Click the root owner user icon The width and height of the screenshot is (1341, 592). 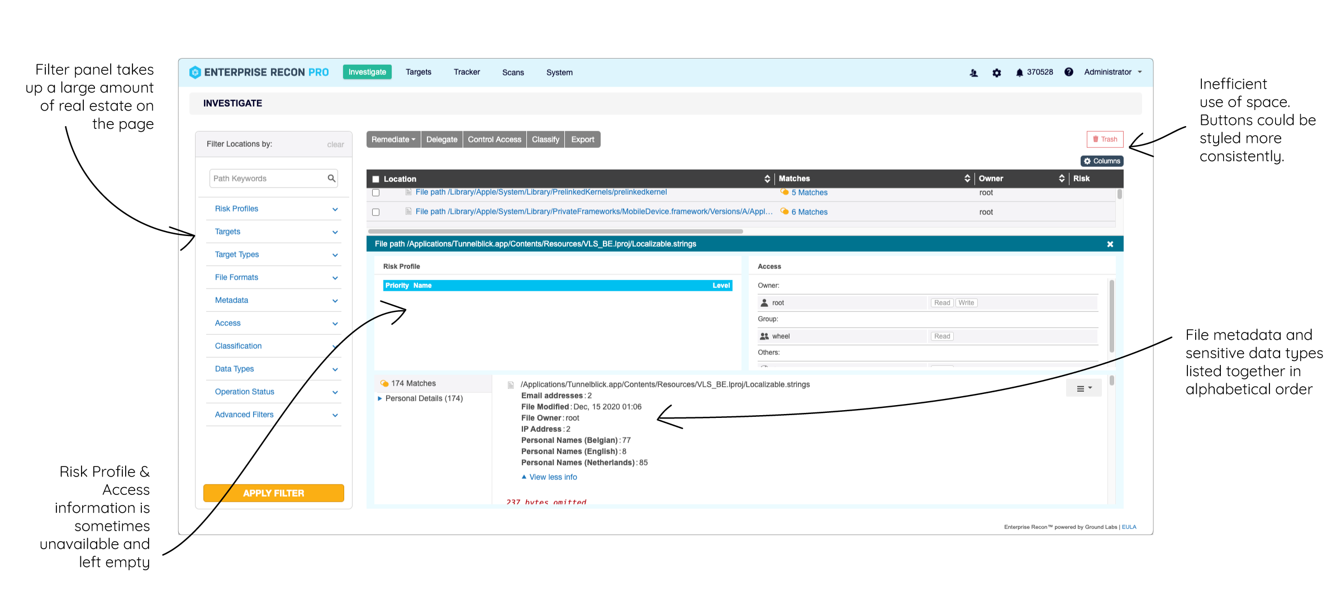(x=764, y=303)
